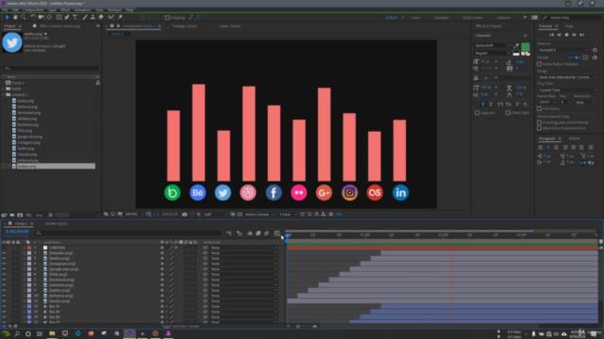The width and height of the screenshot is (604, 339).
Task: Switch to the Learn workspace
Action: 415,18
